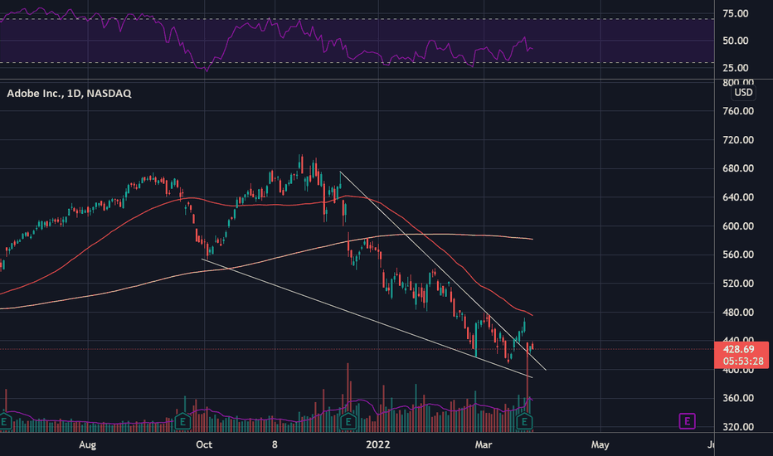Click the 560.00 price axis label
This screenshot has height=456, width=773.
point(738,255)
